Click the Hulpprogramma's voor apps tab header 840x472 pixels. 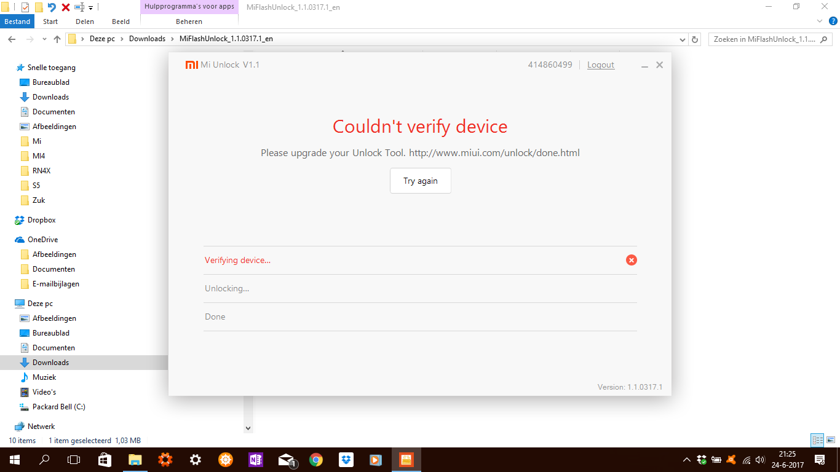coord(189,7)
